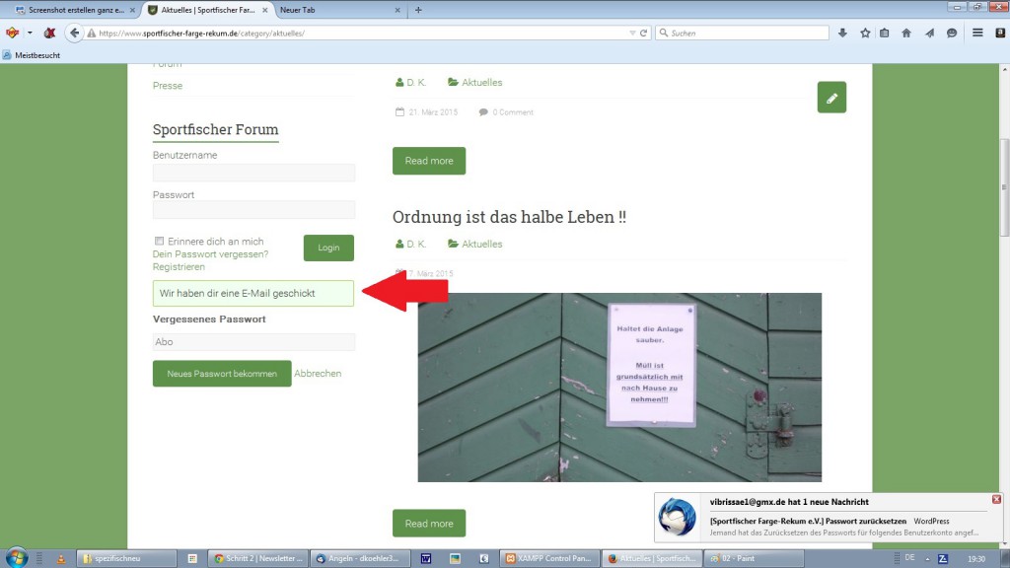This screenshot has height=568, width=1010.
Task: Open the URL history dropdown arrow
Action: (632, 33)
